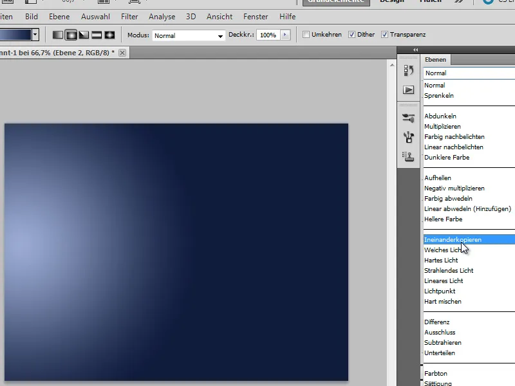Screen dimensions: 515x386
Task: Open the Filter menu
Action: [129, 17]
